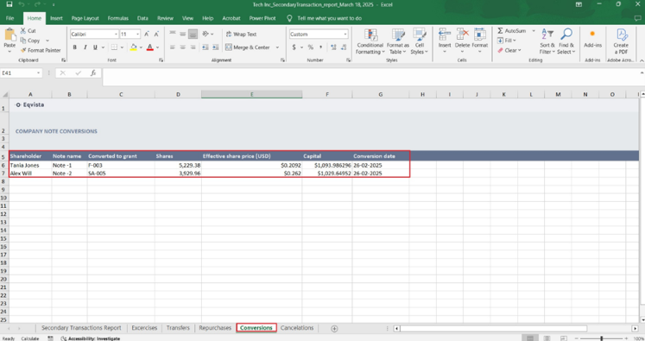Toggle Align Right
This screenshot has width=645, height=341.
(193, 47)
